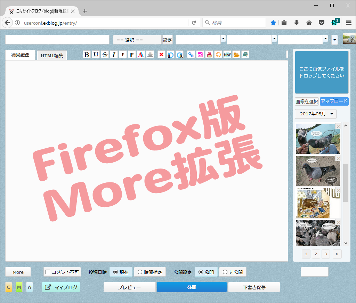The width and height of the screenshot is (356, 303).
Task: Reload the page with the refresh icon
Action: pyautogui.click(x=194, y=23)
